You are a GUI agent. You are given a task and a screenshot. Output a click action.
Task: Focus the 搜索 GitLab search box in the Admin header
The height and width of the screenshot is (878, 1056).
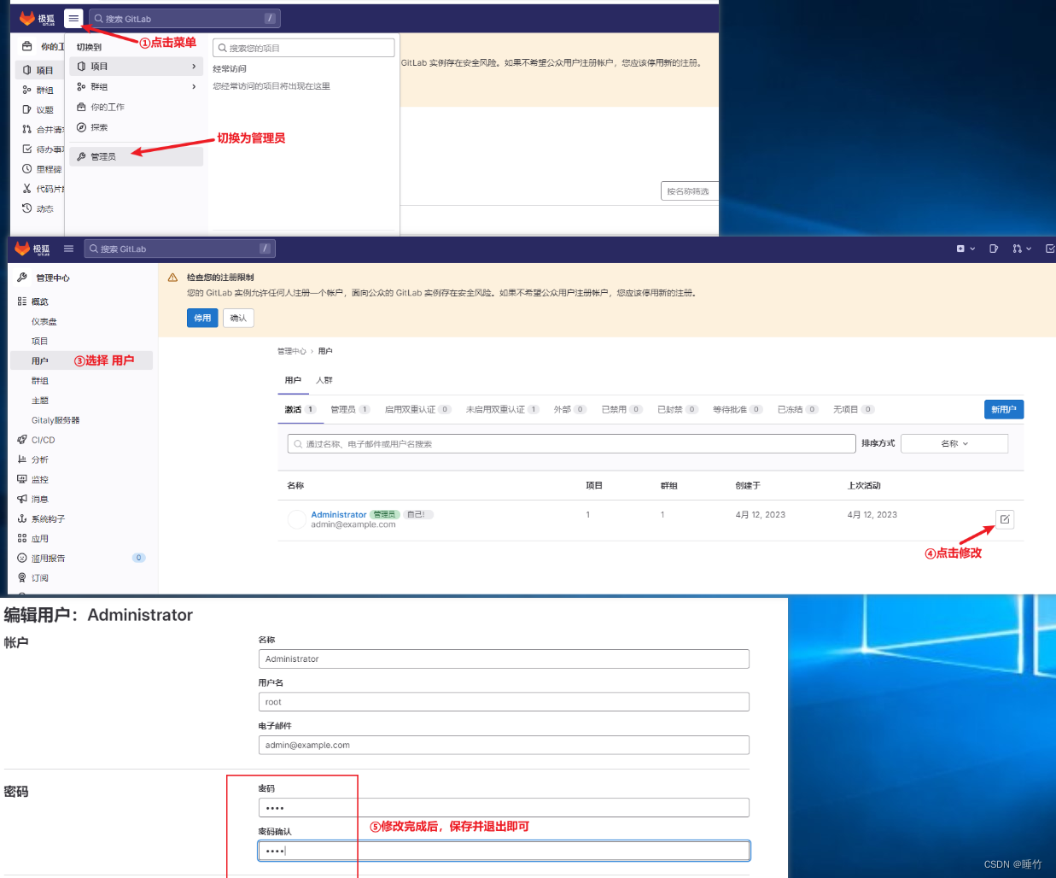(180, 249)
